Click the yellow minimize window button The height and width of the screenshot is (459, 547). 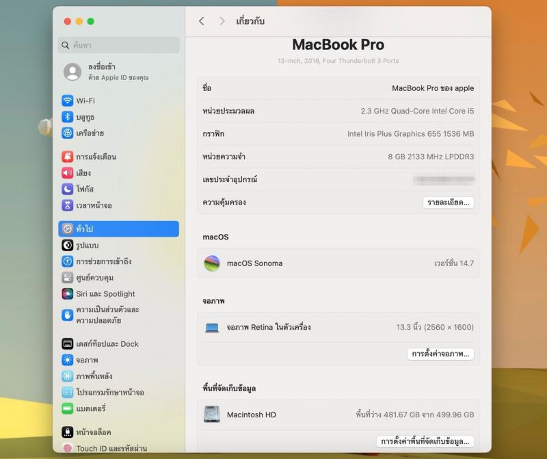(79, 21)
